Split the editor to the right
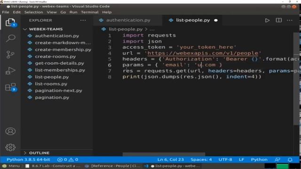Image resolution: width=301 pixels, height=169 pixels. coord(278,20)
